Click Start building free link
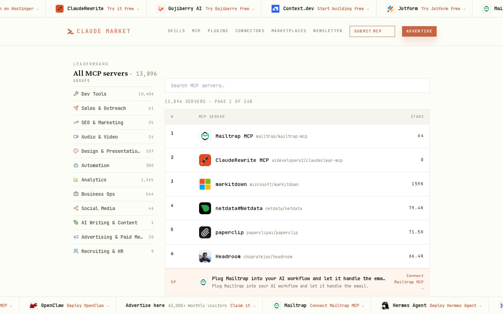 click(343, 9)
